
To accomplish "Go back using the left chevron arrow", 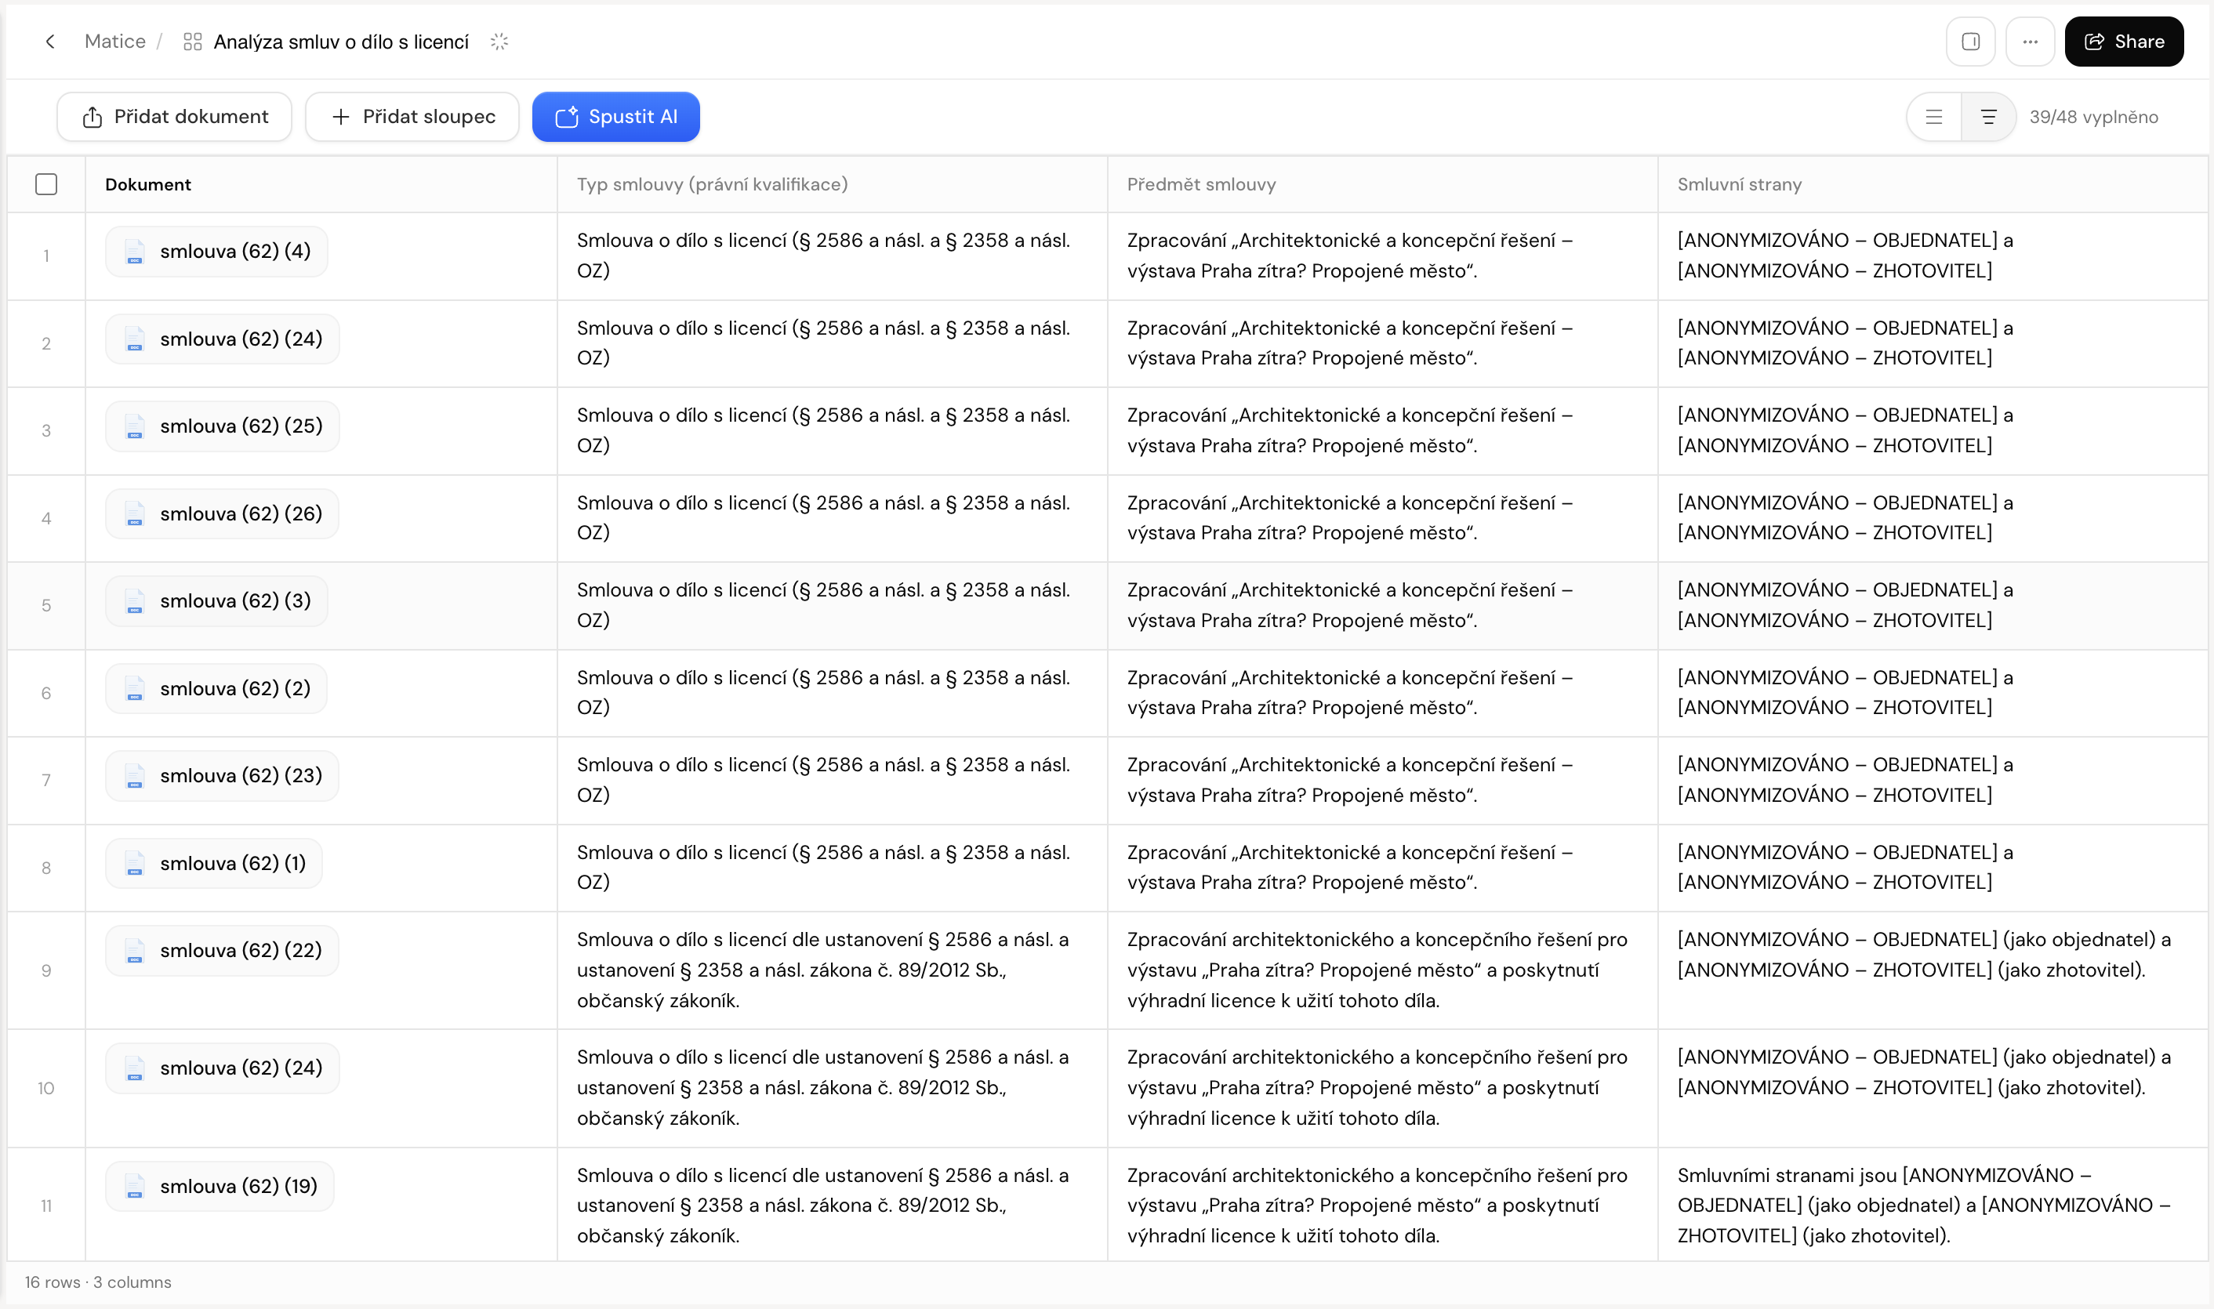I will pyautogui.click(x=50, y=42).
